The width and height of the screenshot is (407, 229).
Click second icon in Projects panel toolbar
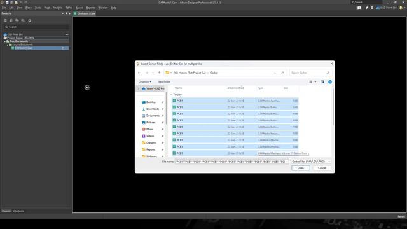pyautogui.click(x=11, y=20)
